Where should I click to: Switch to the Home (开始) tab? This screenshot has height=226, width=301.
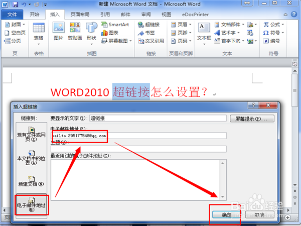34,15
